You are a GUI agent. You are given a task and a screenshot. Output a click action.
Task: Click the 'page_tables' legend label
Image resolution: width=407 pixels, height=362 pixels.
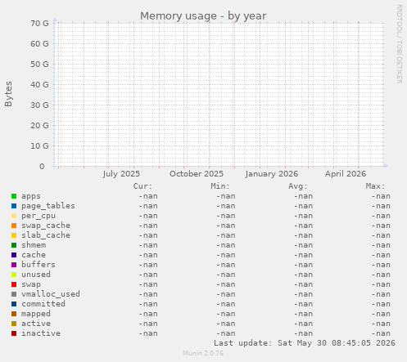48,206
